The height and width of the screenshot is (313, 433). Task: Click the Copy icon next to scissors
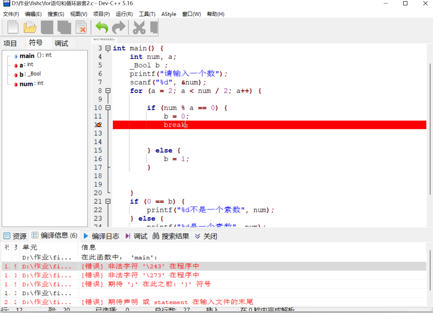click(x=154, y=27)
